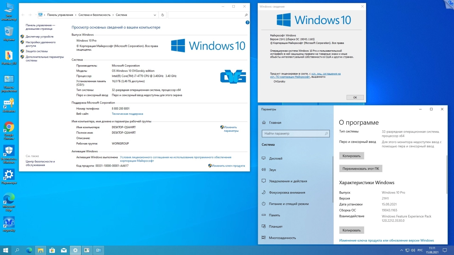Viewport: 454px width, 255px height.
Task: Launch Microsoft Edge from the desktop
Action: coord(9,202)
